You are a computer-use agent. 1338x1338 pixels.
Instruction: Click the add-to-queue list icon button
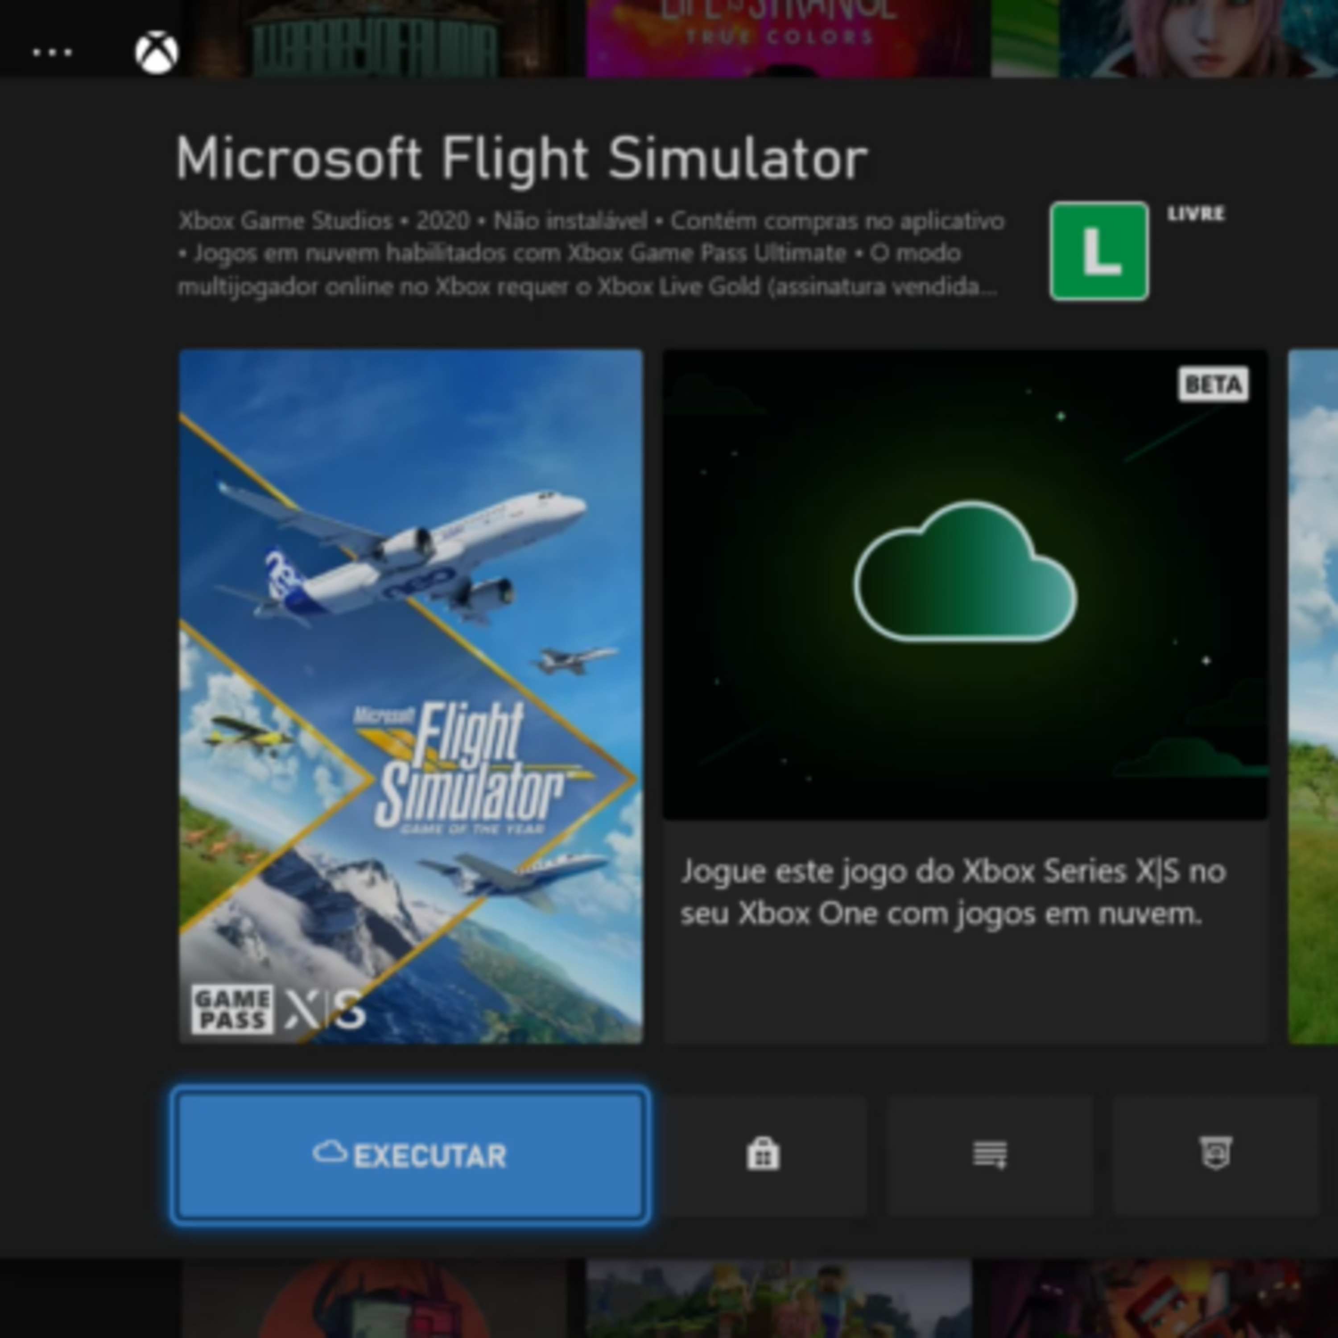(990, 1155)
